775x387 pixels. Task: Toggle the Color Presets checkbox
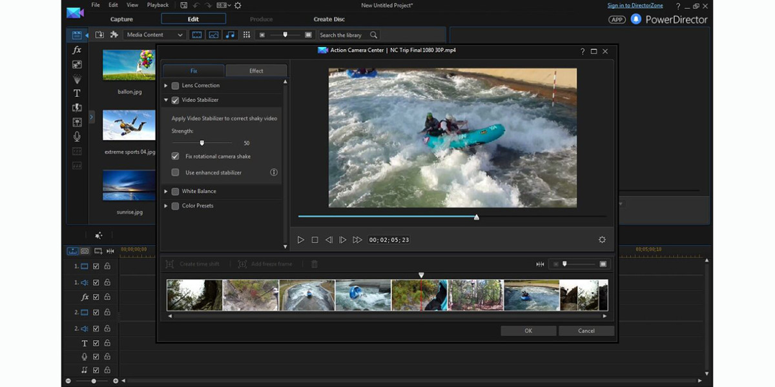tap(175, 206)
